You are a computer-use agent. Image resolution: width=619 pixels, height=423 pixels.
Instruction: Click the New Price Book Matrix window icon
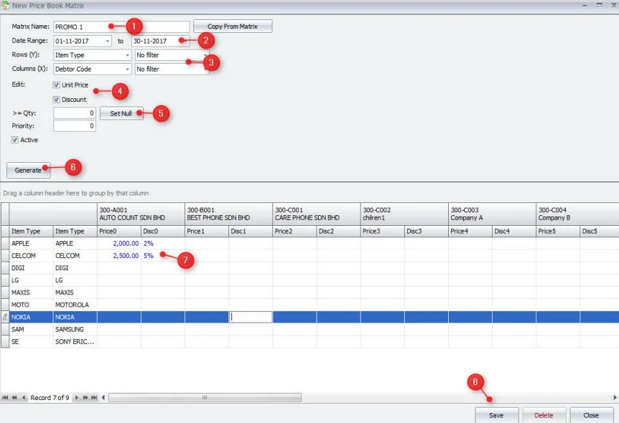6,6
